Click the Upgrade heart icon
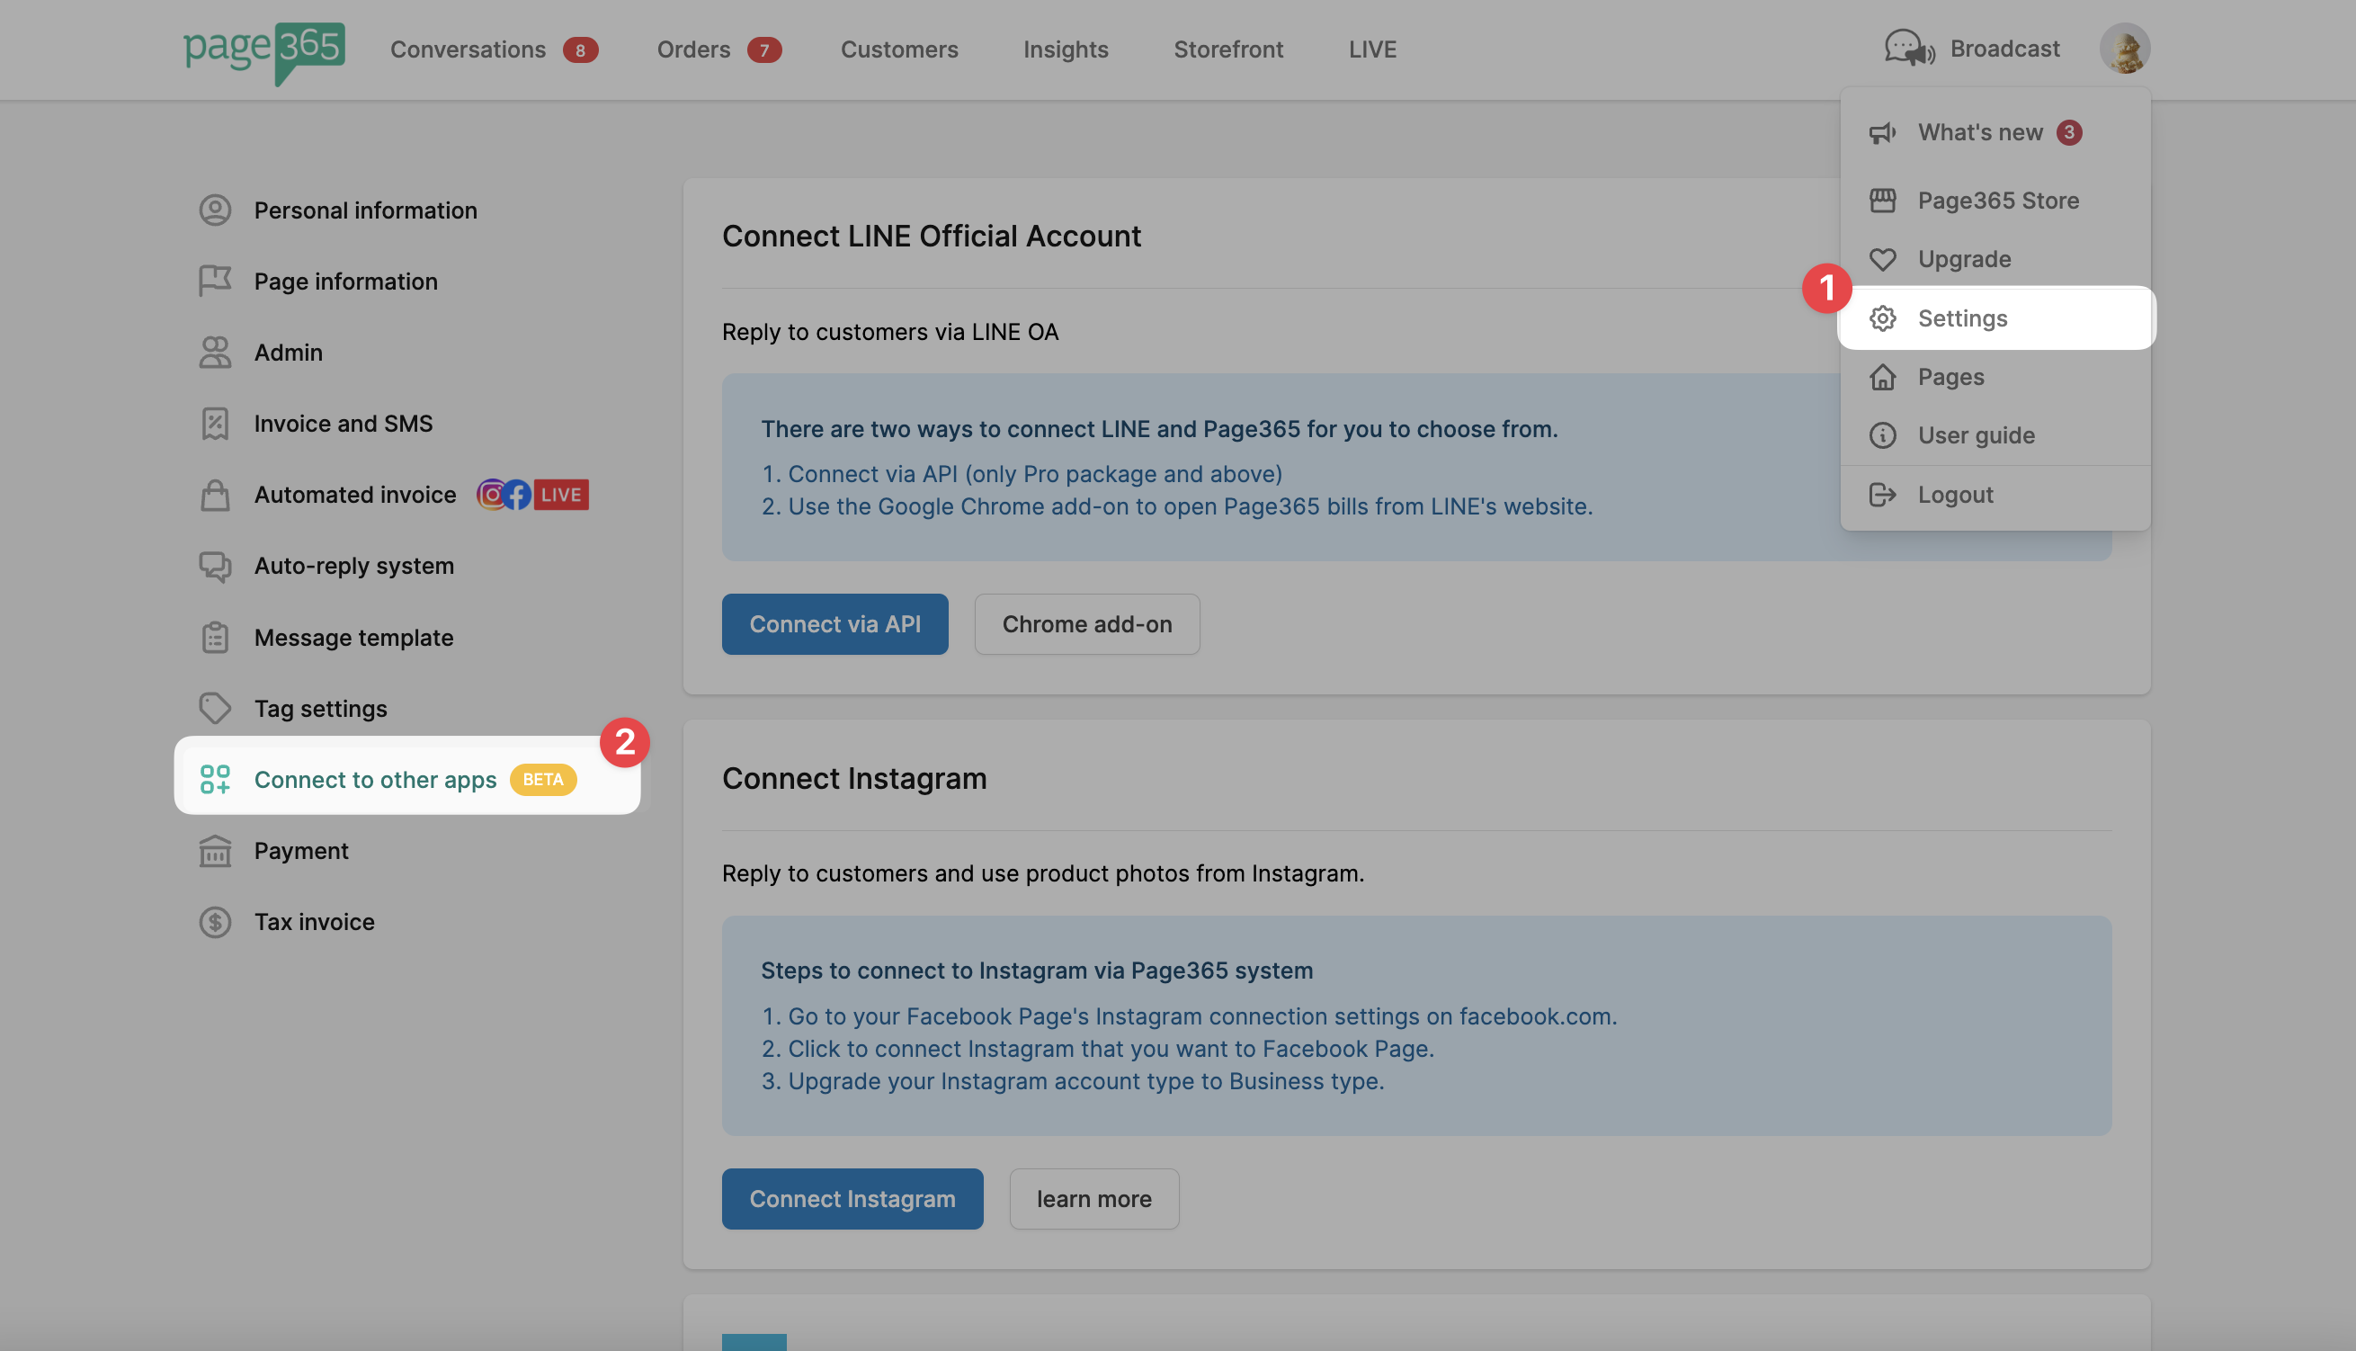 coord(1882,259)
